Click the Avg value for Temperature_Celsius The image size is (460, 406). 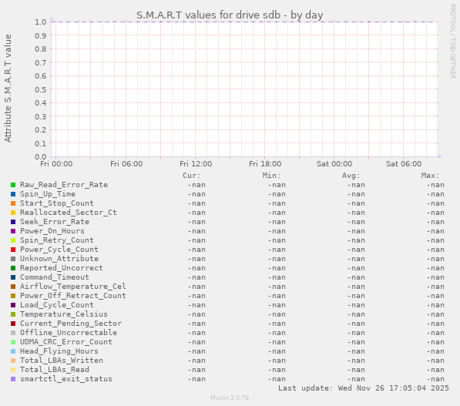pos(356,314)
